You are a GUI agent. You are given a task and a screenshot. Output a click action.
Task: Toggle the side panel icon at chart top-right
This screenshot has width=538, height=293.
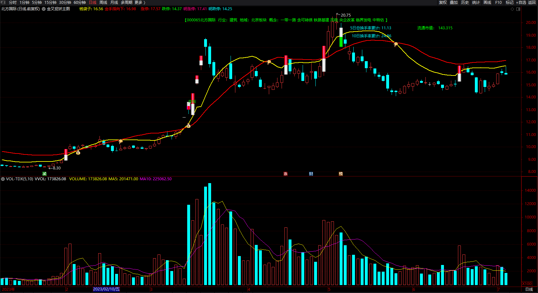pos(518,9)
